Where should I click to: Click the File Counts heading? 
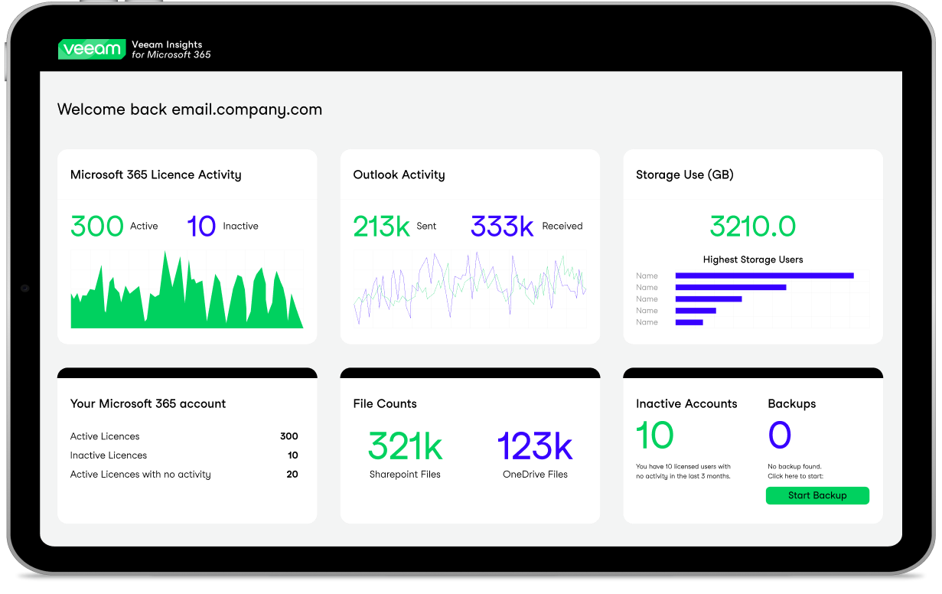[385, 403]
